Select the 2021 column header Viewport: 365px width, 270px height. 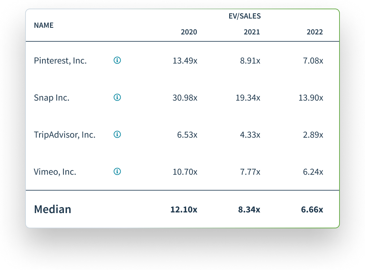coord(252,32)
